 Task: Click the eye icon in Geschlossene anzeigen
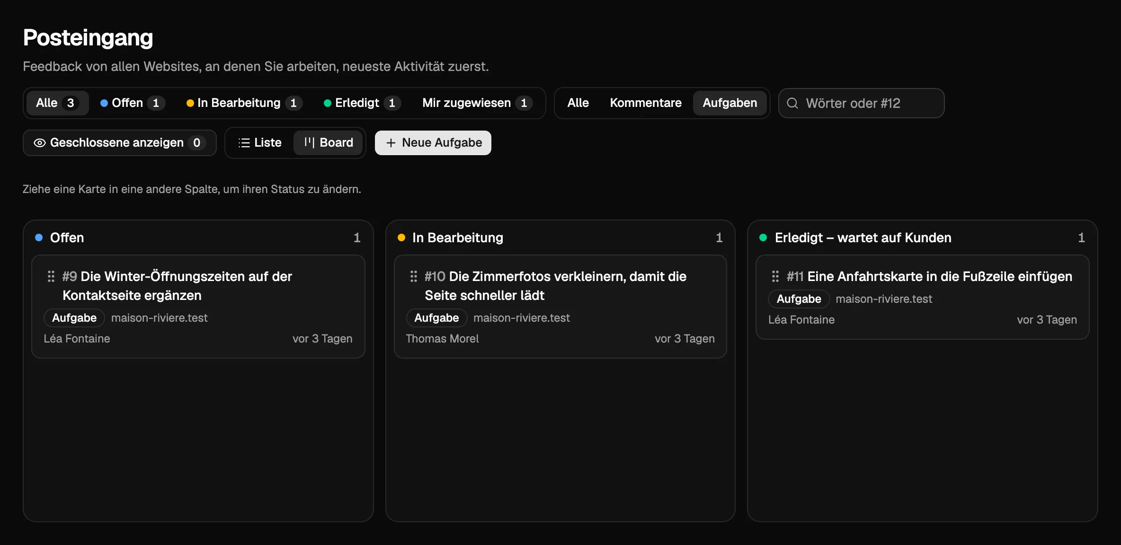tap(40, 143)
